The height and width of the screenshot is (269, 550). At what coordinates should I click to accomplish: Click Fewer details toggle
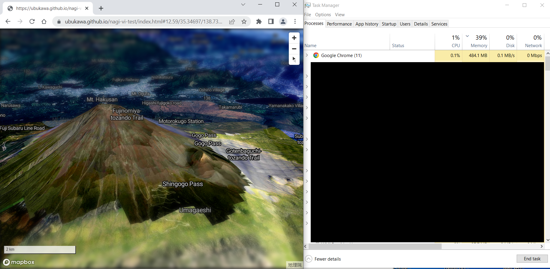323,259
